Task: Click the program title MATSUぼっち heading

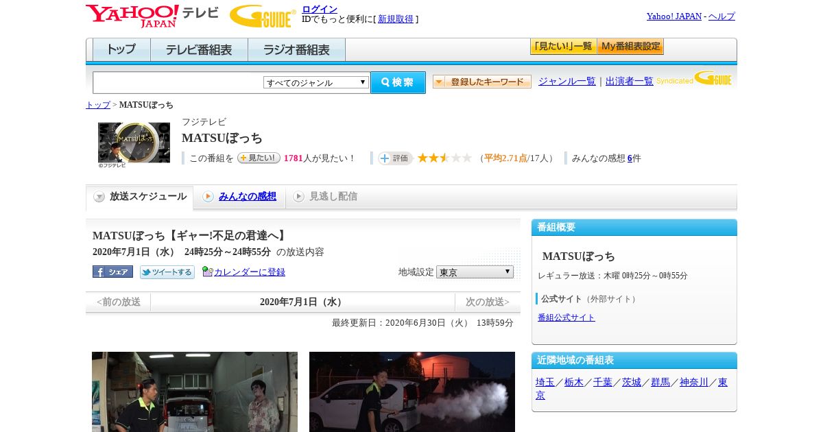Action: pos(222,138)
